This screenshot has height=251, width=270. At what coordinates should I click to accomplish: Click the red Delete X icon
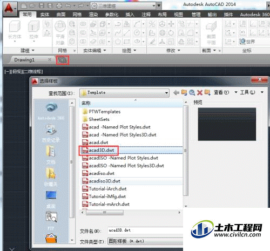(x=200, y=93)
